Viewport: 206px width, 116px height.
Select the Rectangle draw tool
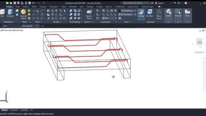pos(38,18)
